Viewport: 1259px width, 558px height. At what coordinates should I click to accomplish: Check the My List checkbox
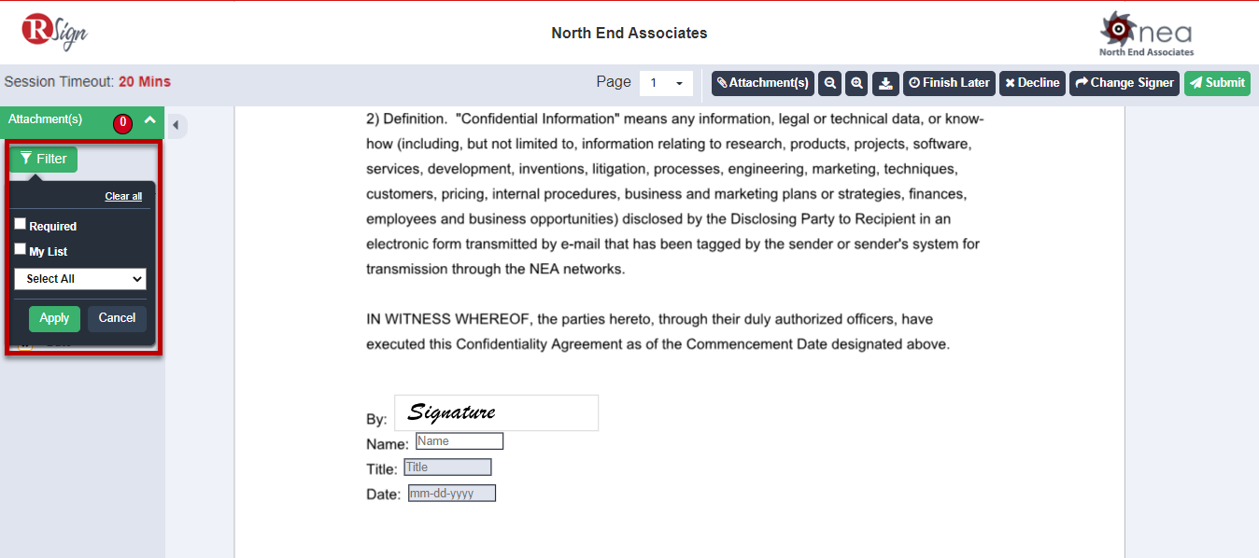21,249
